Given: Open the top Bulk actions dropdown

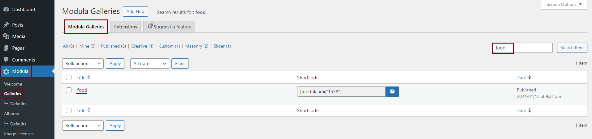Looking at the screenshot, I should (83, 64).
